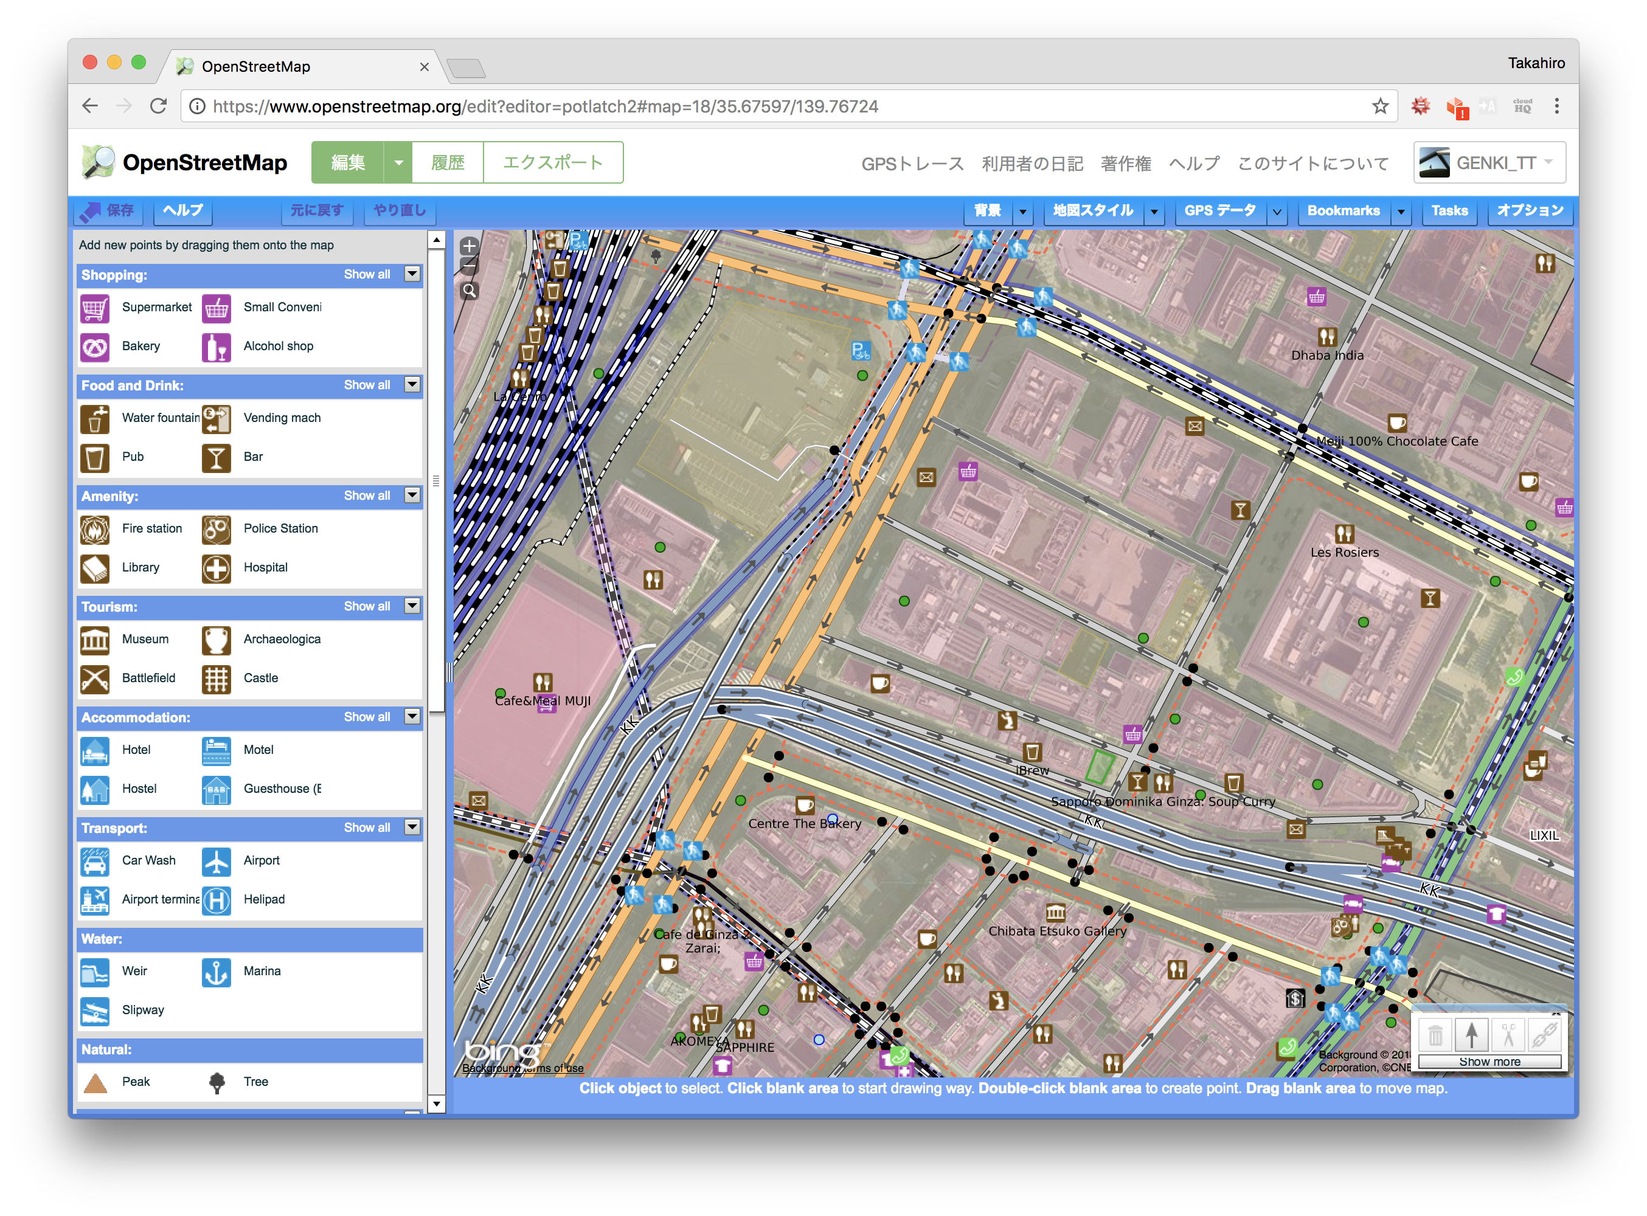The image size is (1647, 1216).
Task: Select the Marina anchor icon
Action: tap(217, 972)
